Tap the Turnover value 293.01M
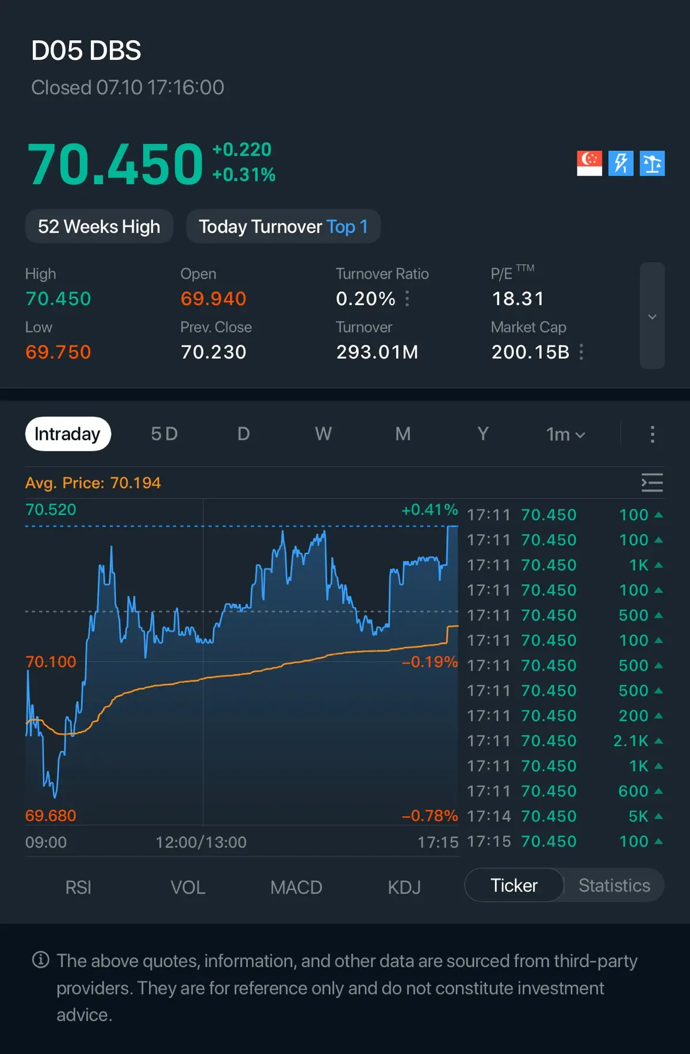690x1054 pixels. tap(377, 352)
